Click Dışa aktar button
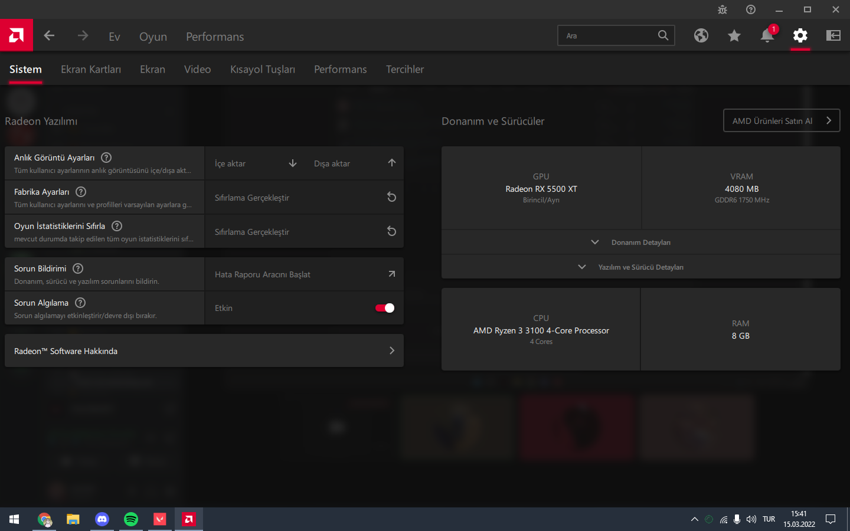The image size is (850, 531). 354,163
